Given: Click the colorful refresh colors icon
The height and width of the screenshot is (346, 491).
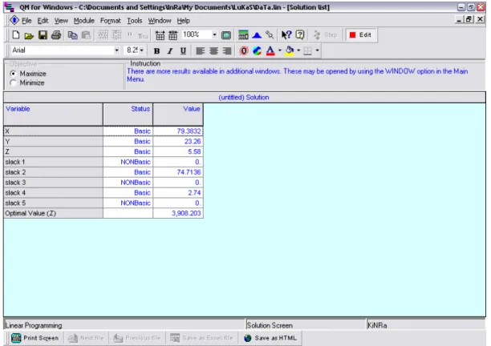Looking at the screenshot, I should pos(257,51).
